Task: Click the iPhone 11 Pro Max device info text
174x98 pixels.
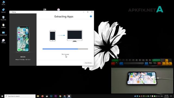Action: [23, 60]
